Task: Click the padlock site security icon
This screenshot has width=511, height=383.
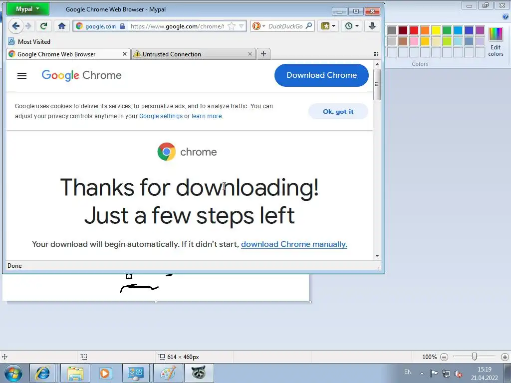Action: click(x=122, y=26)
